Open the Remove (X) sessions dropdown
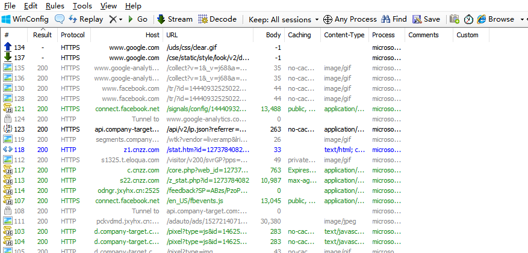This screenshot has height=253, width=528. 116,19
